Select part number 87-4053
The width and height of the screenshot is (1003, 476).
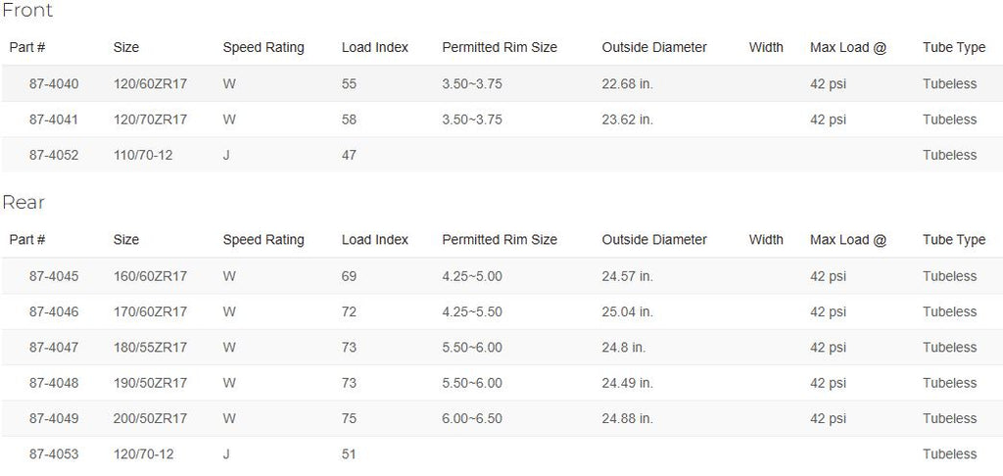click(54, 454)
